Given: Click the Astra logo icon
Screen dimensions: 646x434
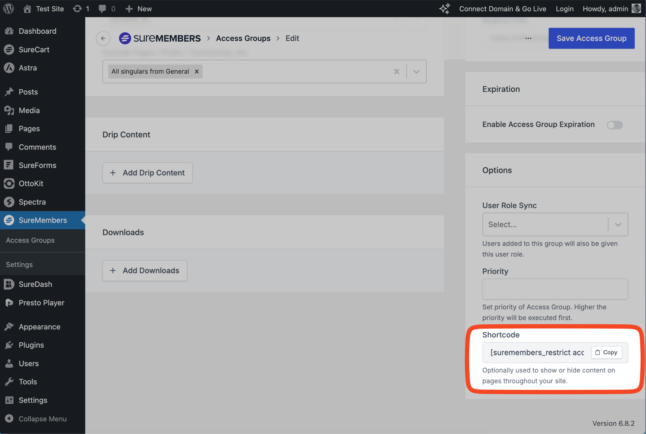Looking at the screenshot, I should 9,68.
